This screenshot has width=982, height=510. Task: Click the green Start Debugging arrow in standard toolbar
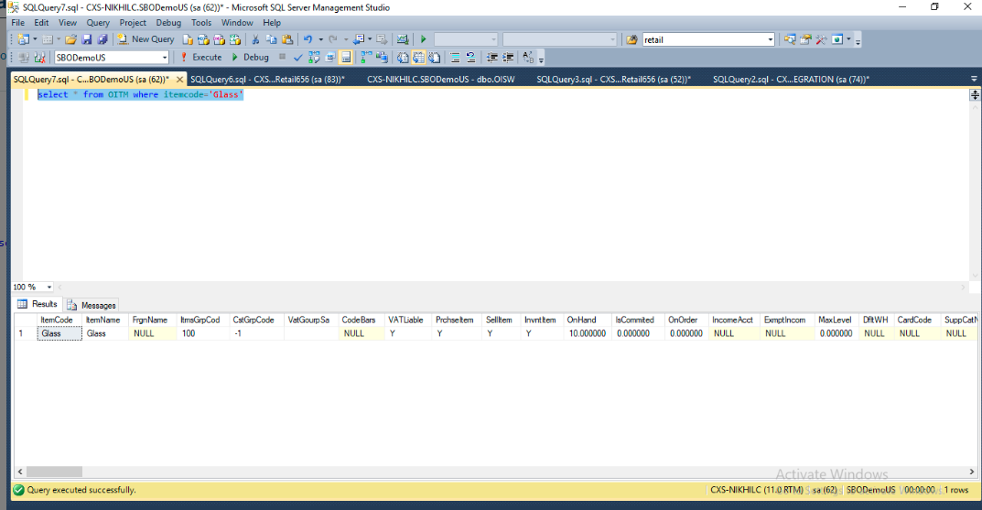coord(424,39)
